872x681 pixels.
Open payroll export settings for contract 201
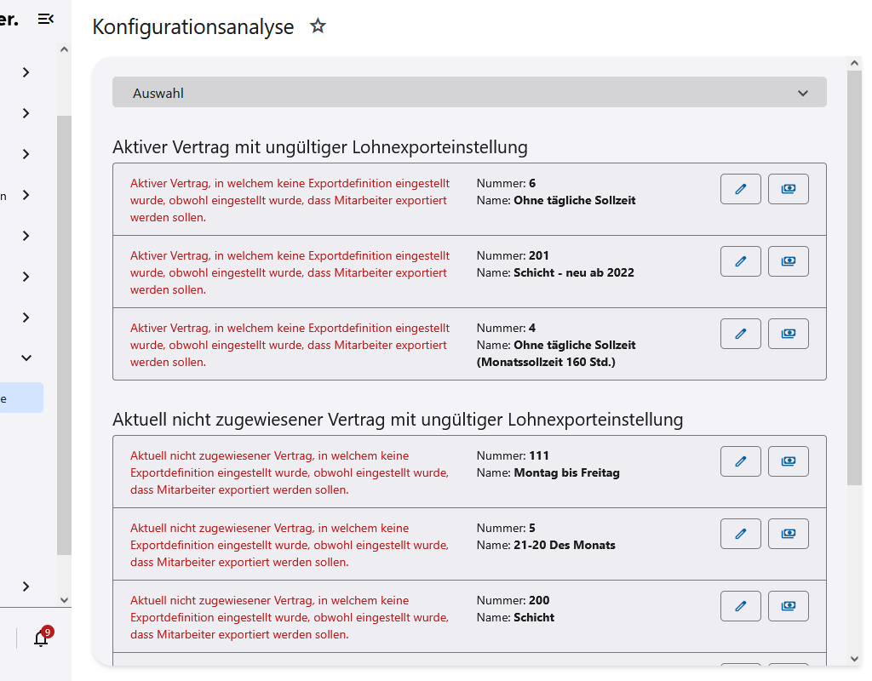(788, 261)
